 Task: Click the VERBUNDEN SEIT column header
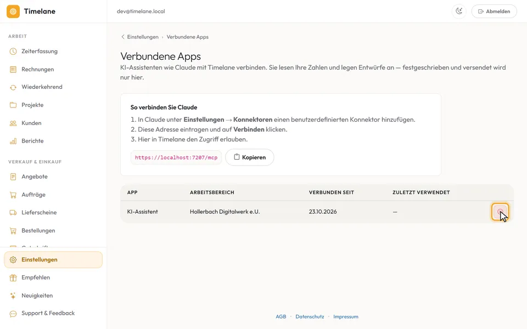pyautogui.click(x=332, y=192)
